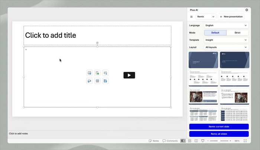The image size is (260, 150).
Task: Start slide show from status bar icon
Action: pyautogui.click(x=203, y=141)
